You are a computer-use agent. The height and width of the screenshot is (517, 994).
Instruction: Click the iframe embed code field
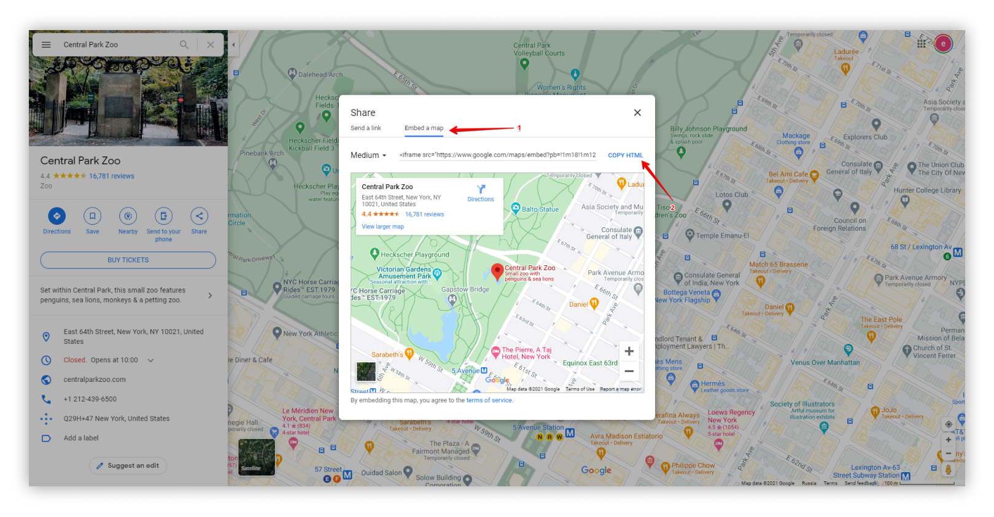[498, 155]
